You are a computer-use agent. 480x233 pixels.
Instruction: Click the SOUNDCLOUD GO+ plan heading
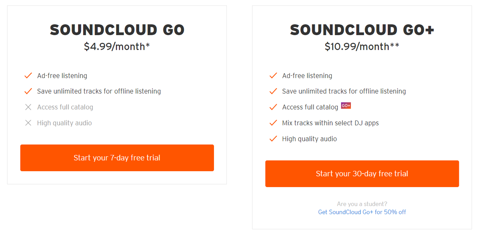point(362,30)
